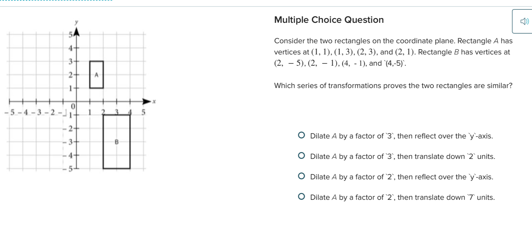Click the x-axis label 5 on the graph
Screen dimensions: 532x237
tap(143, 112)
